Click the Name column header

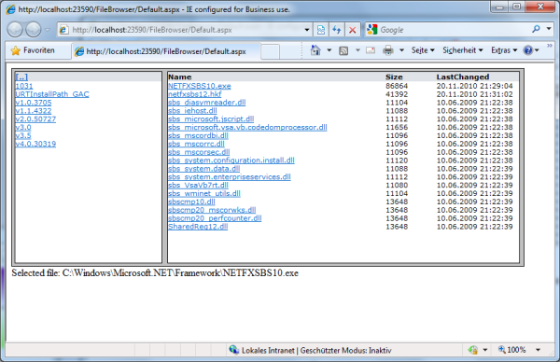click(179, 77)
